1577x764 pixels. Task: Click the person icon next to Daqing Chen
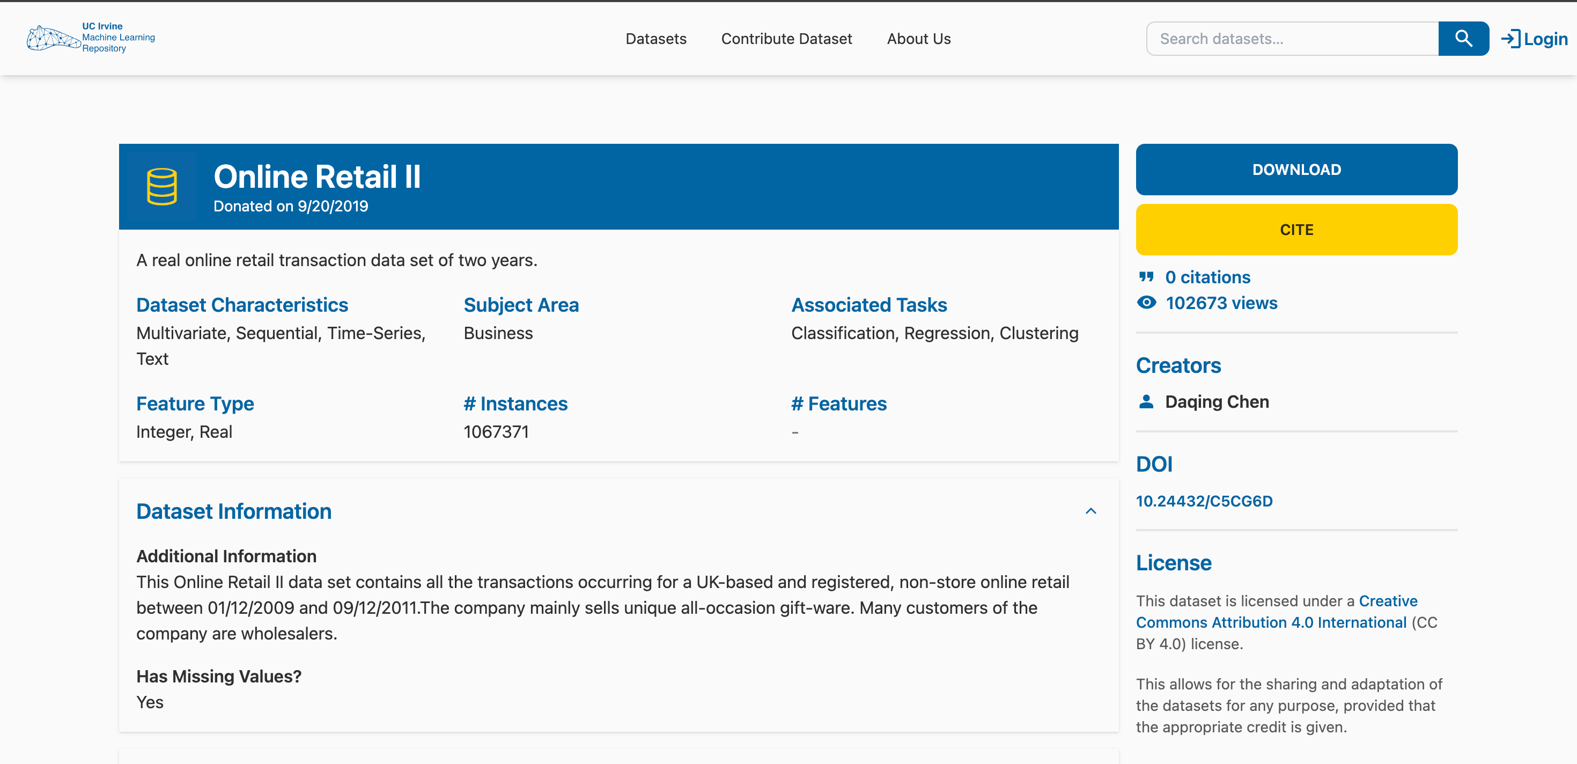coord(1146,402)
